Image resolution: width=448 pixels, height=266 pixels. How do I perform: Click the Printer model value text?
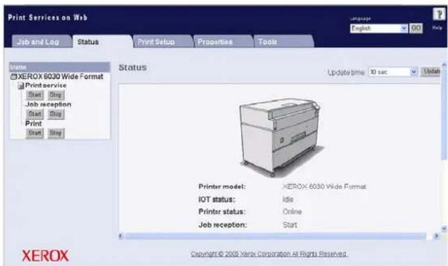point(324,187)
